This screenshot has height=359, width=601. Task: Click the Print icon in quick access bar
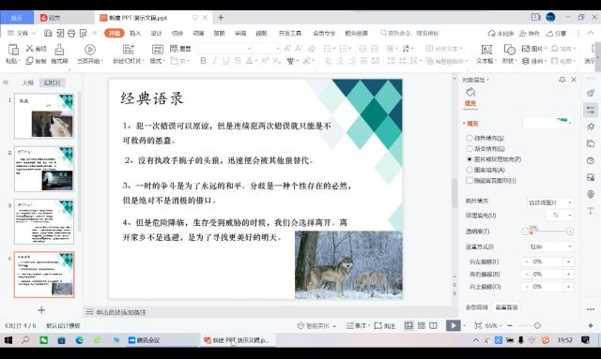(71, 34)
